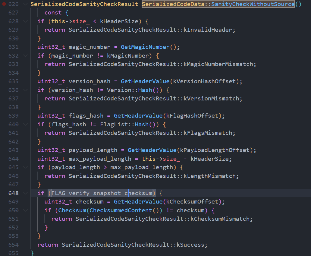Click kVersionMismatch return value
The height and width of the screenshot is (256, 311).
[211, 98]
